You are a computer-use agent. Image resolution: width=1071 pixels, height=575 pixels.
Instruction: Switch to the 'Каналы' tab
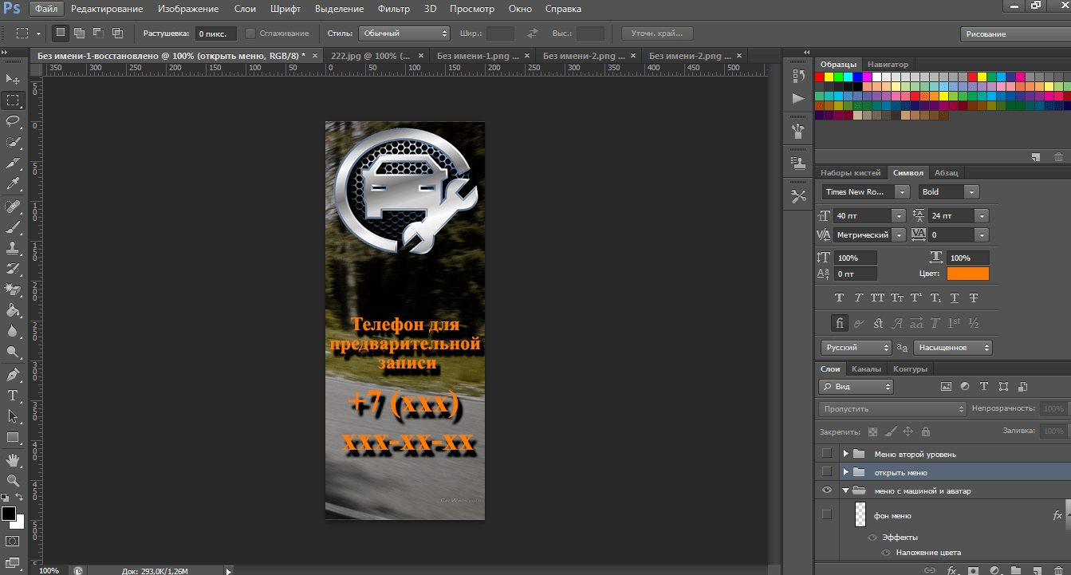point(866,369)
